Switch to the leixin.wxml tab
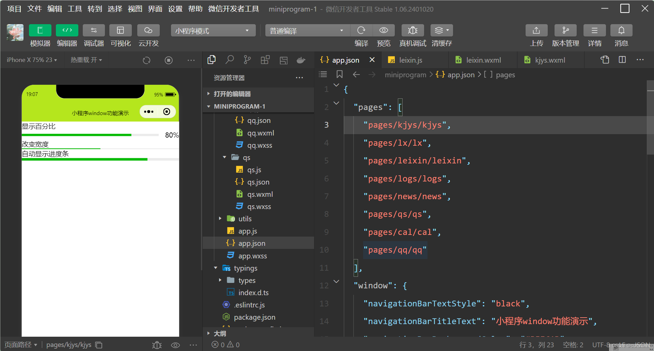This screenshot has width=654, height=351. tap(483, 60)
